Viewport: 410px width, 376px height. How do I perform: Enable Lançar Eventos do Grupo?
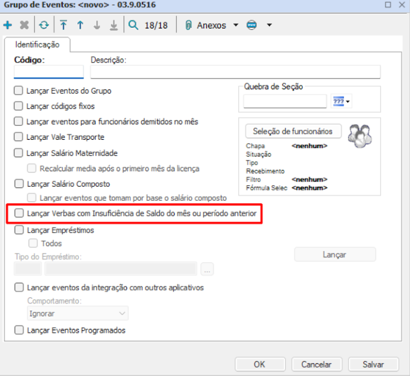(19, 91)
